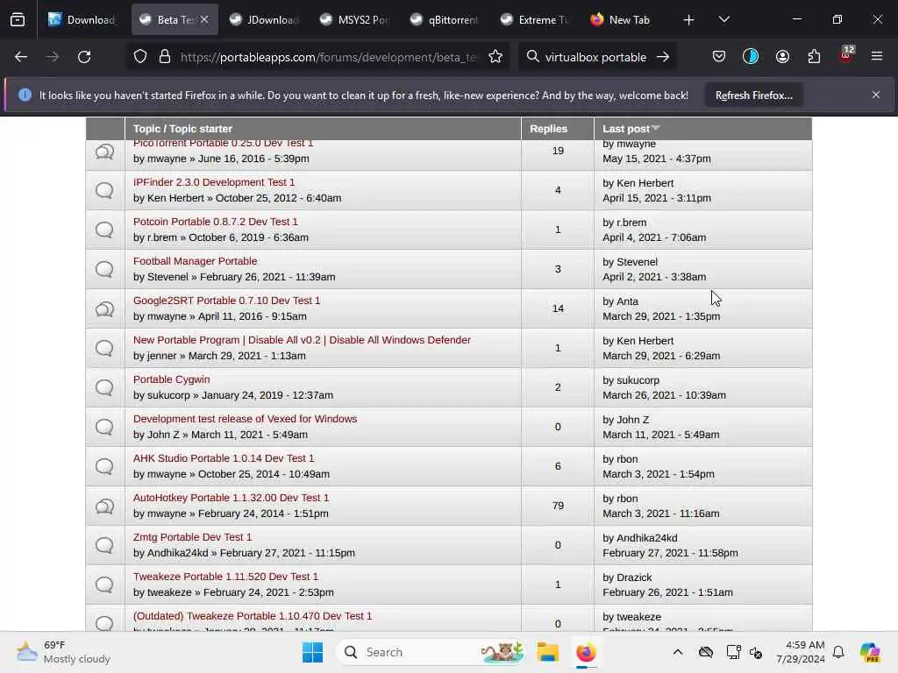
Task: Open Firefox application hamburger menu
Action: tap(877, 57)
